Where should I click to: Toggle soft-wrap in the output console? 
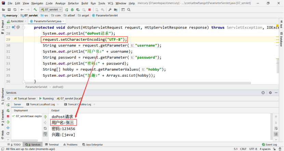(x=276, y=128)
